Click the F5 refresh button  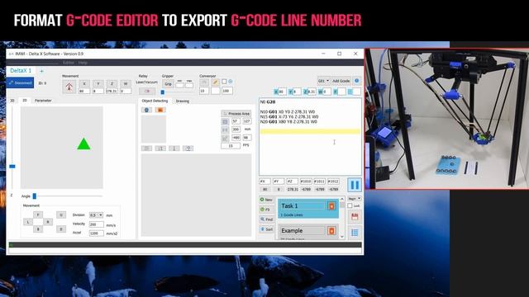266,210
